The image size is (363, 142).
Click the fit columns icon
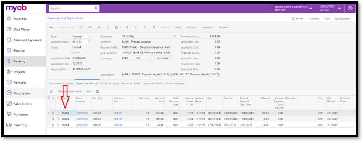click(x=88, y=92)
